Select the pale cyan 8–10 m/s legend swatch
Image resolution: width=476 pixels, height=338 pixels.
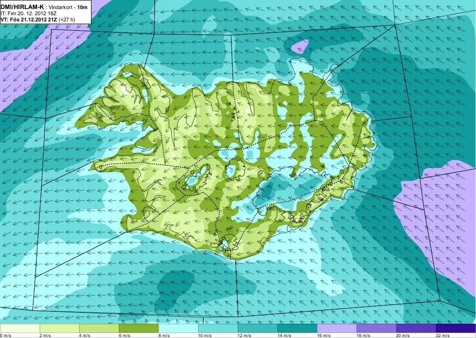[178, 328]
